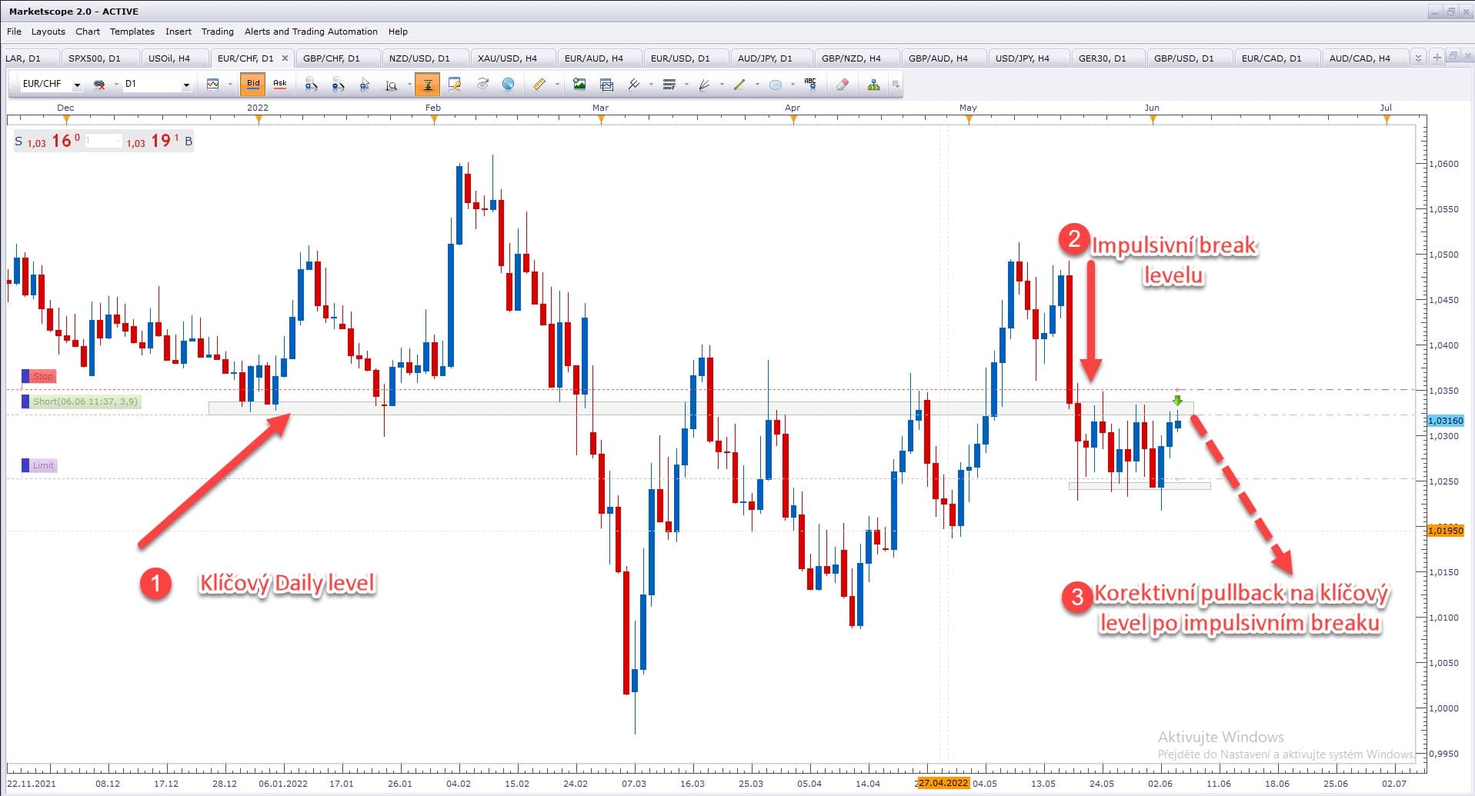The image size is (1475, 796).
Task: Click the ellipse shape tool icon
Action: 776,85
